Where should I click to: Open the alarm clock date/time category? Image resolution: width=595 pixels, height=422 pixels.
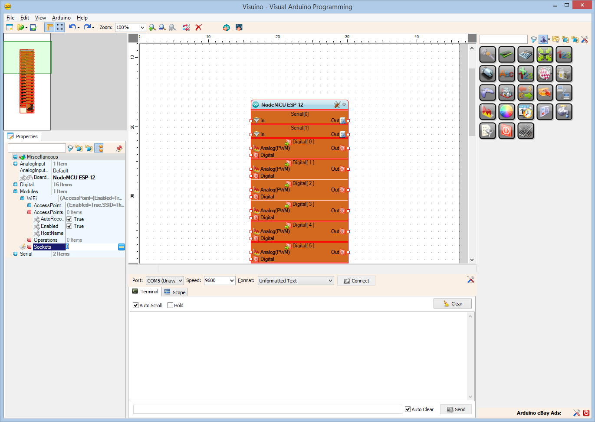526,112
